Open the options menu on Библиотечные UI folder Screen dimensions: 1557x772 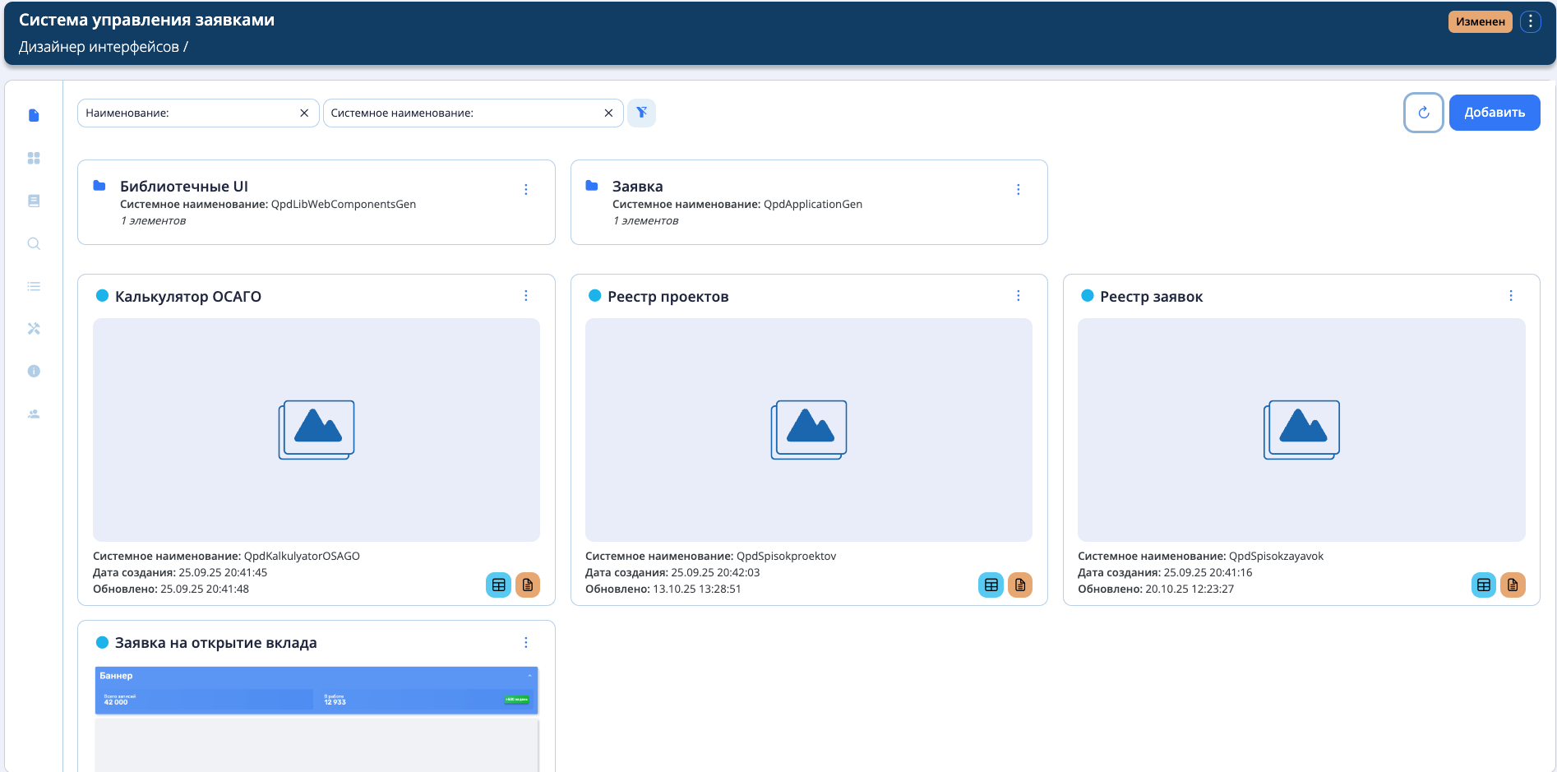point(526,188)
